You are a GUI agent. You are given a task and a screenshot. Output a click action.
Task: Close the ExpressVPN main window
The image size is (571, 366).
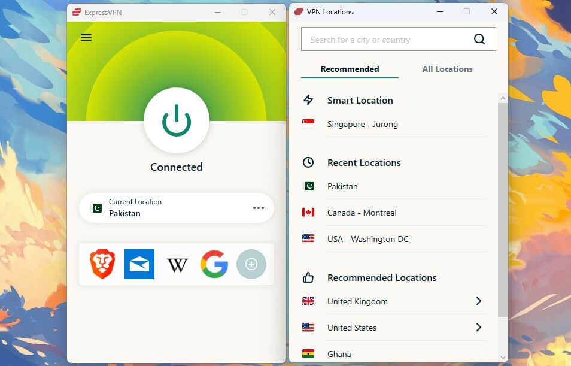272,12
